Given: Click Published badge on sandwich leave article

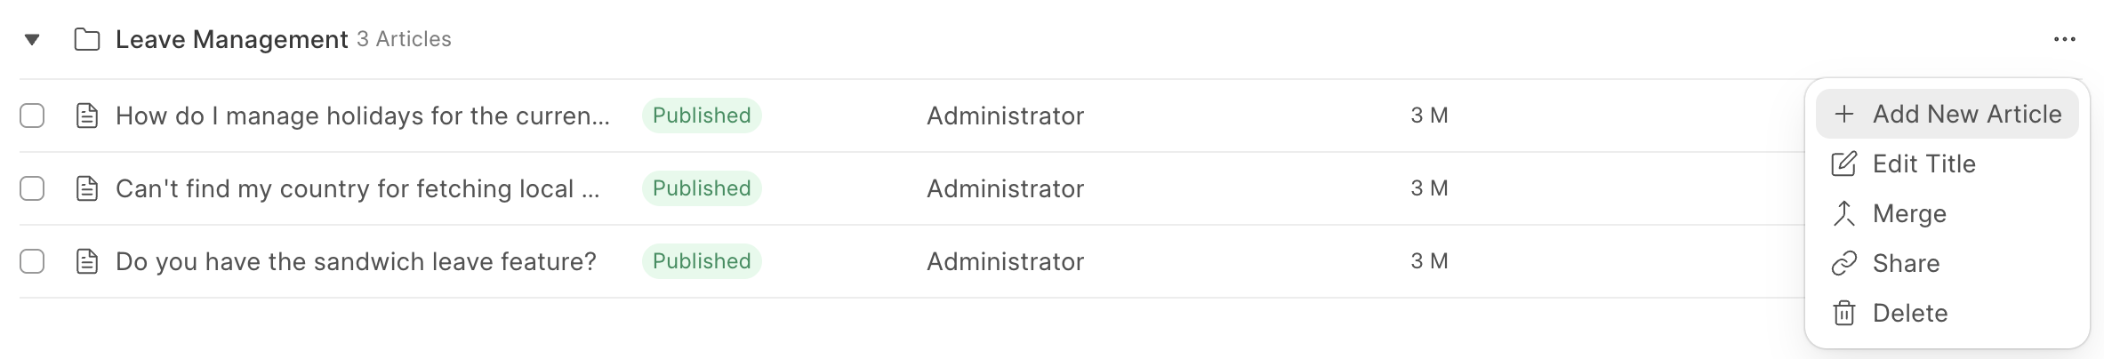Looking at the screenshot, I should [x=701, y=261].
